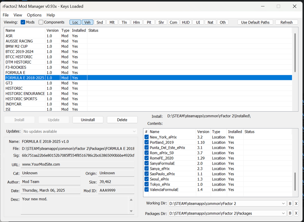Screen dimensions: 304x222
Task: Select the BMW M2 CUP mod row
Action: [x=148, y=46]
